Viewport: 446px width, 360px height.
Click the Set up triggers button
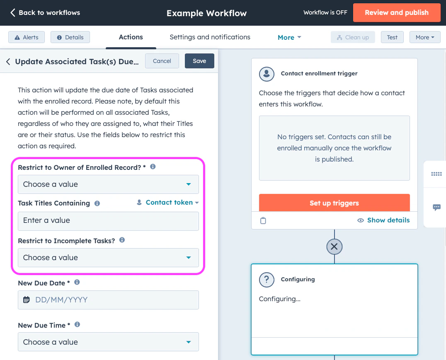tap(334, 203)
